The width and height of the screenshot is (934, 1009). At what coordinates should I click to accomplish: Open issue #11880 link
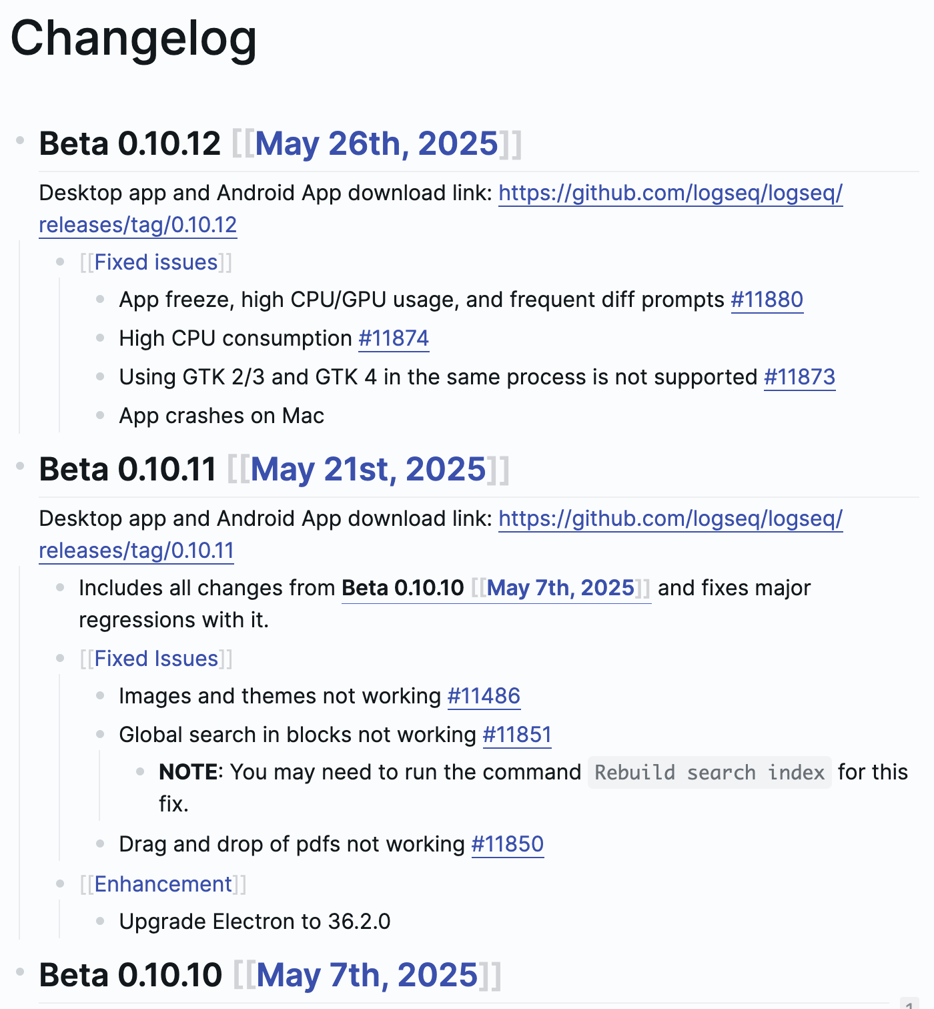coord(767,300)
